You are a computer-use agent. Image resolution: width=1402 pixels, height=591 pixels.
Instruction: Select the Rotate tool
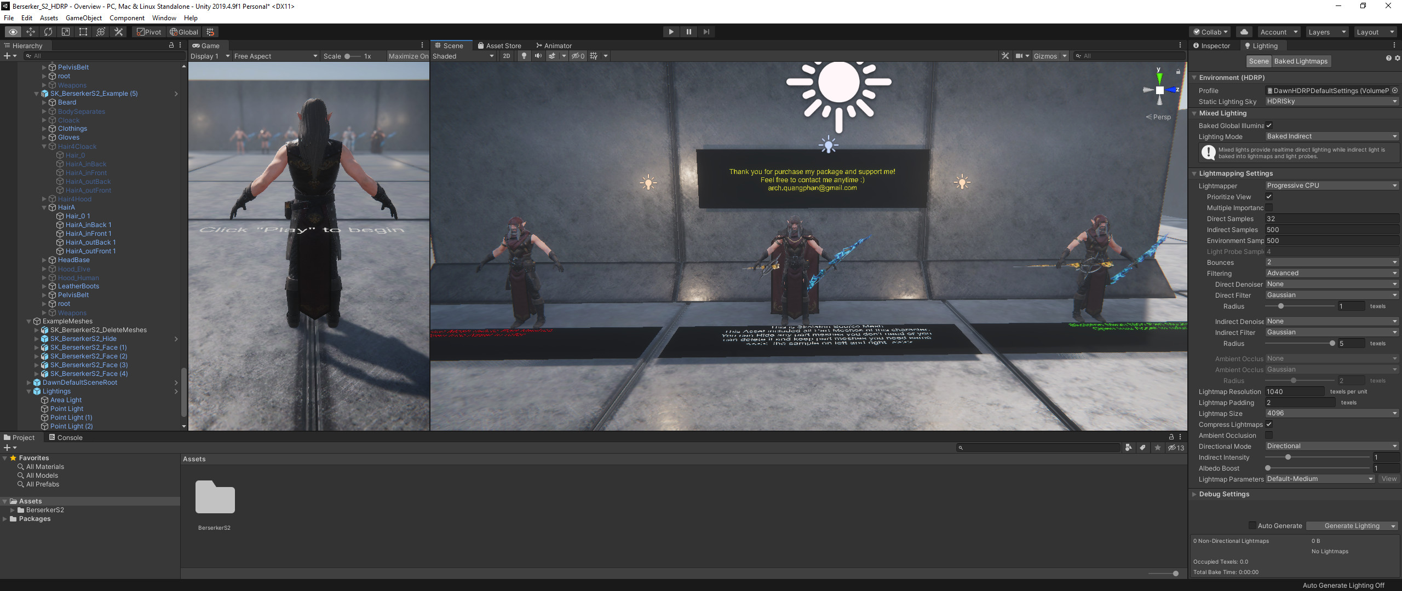pyautogui.click(x=48, y=32)
